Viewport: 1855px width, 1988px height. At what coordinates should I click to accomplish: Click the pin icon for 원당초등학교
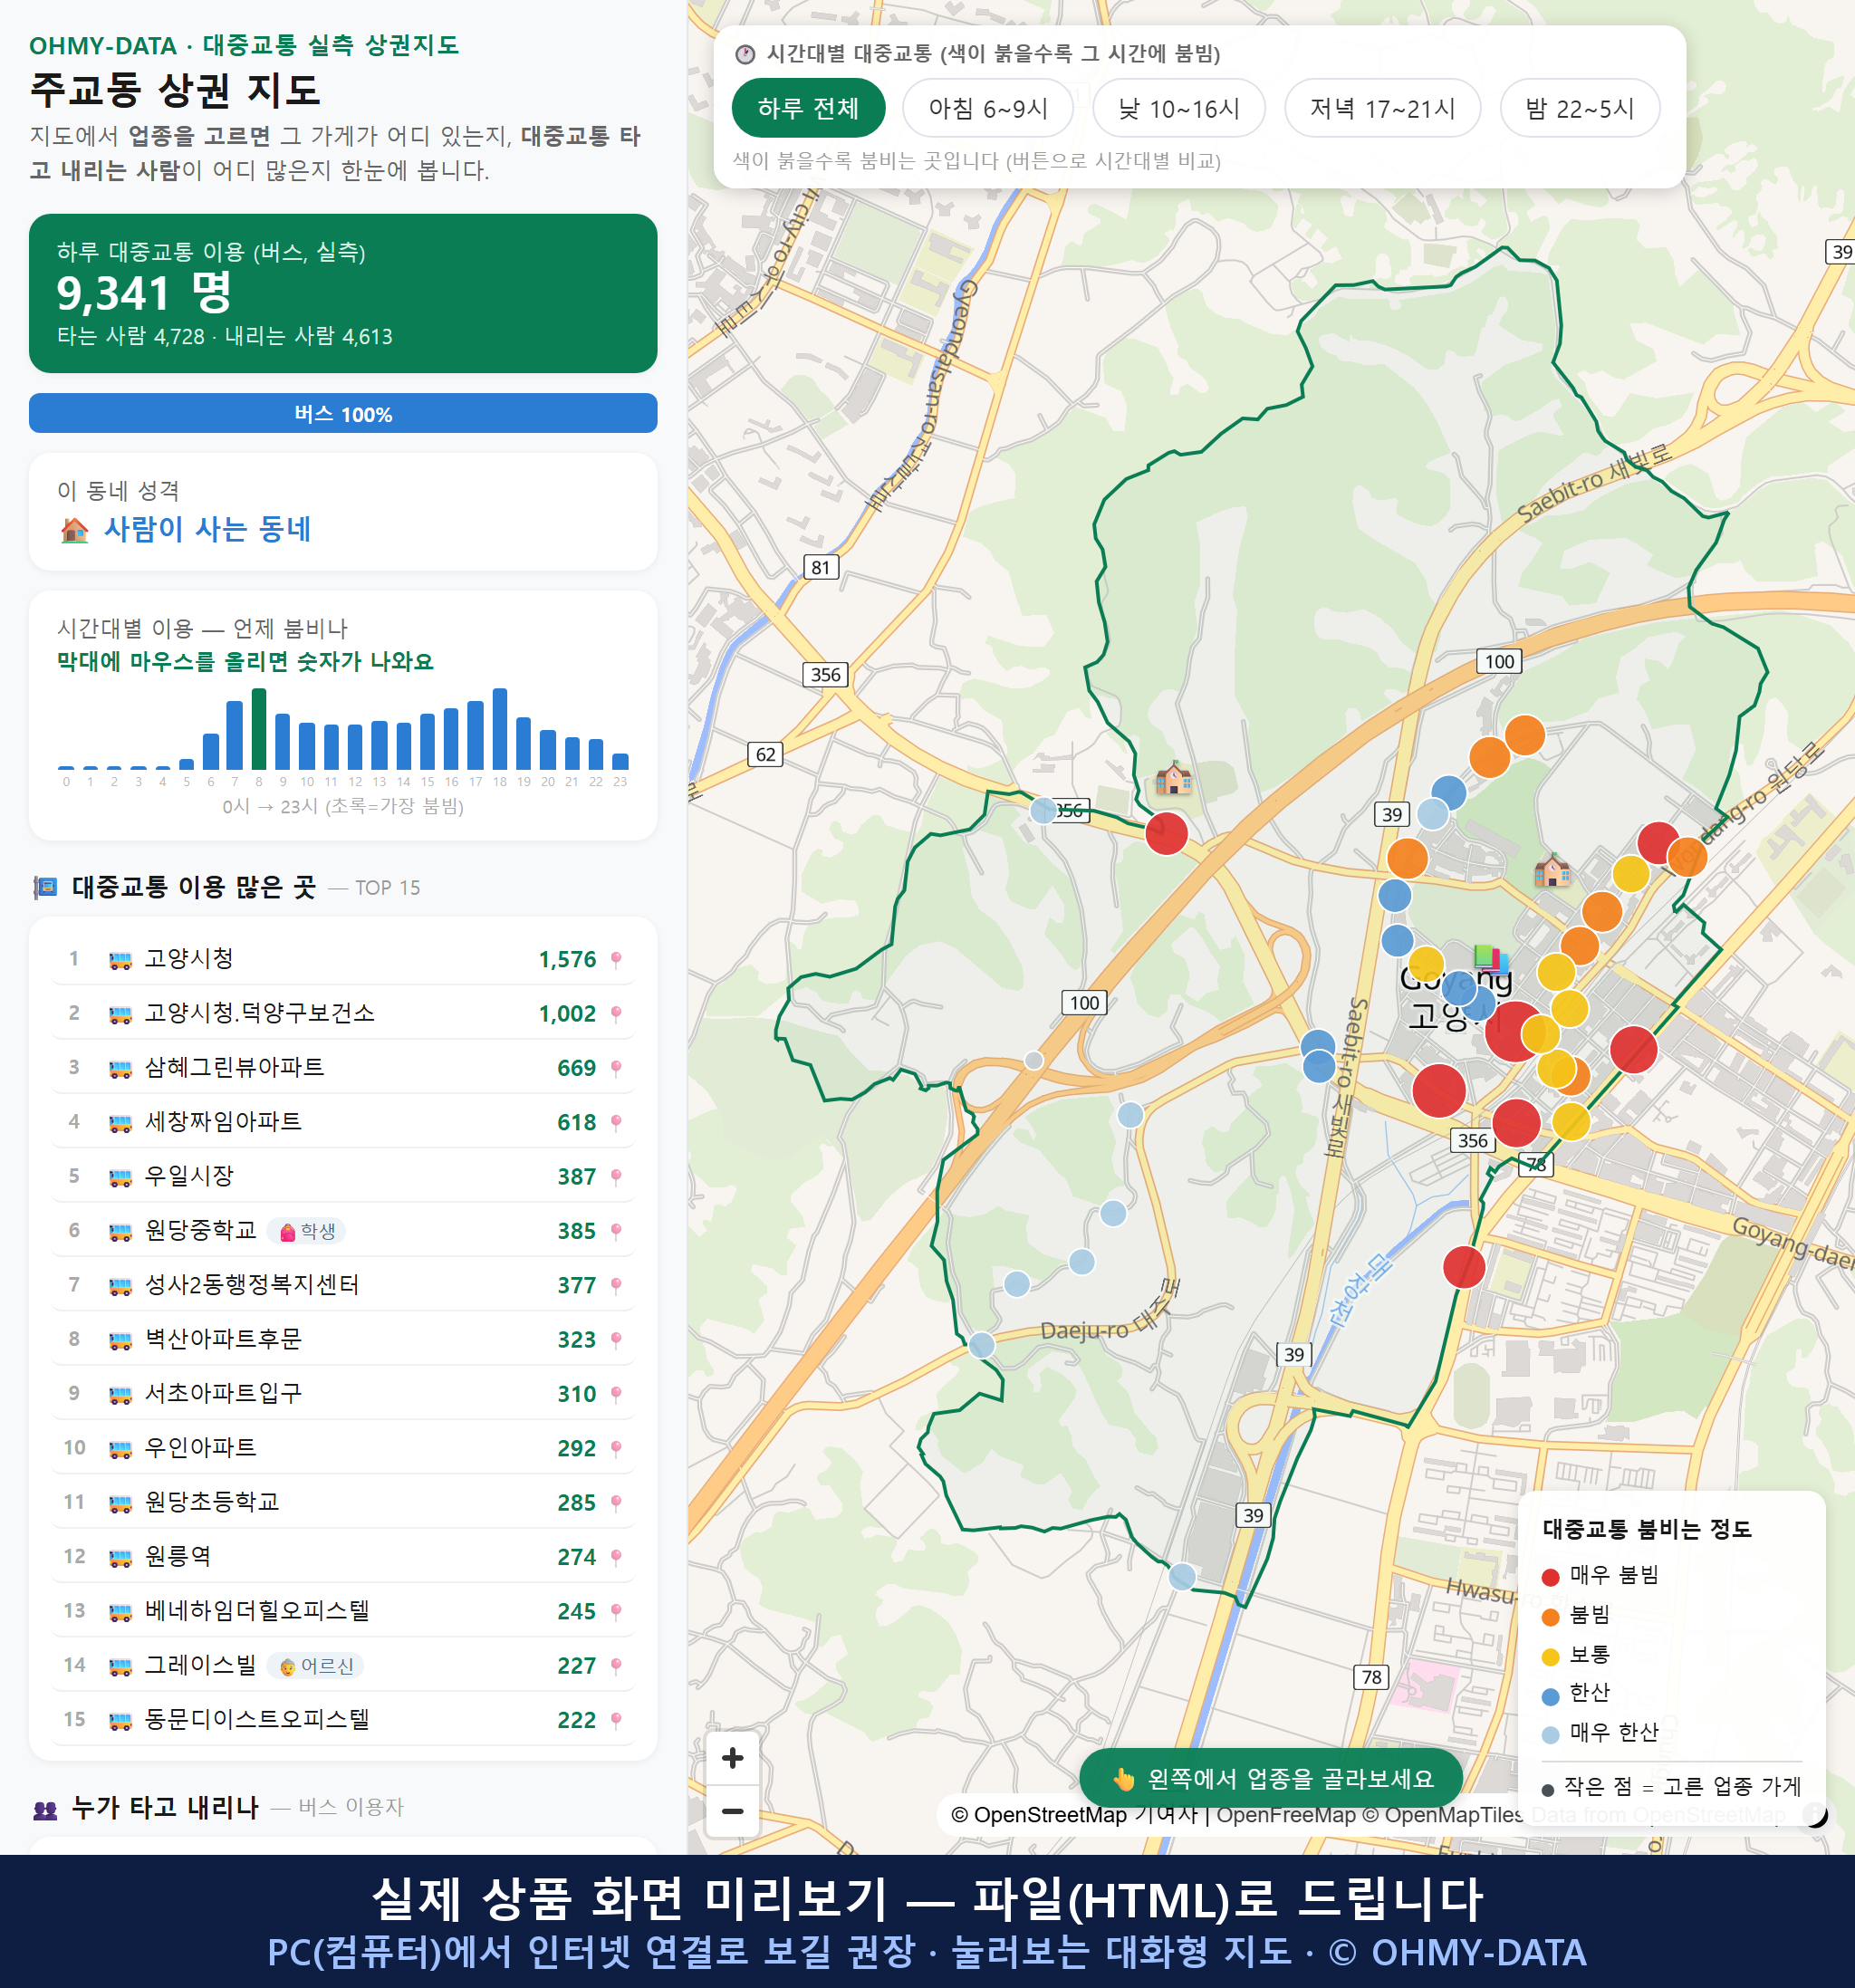click(x=616, y=1503)
